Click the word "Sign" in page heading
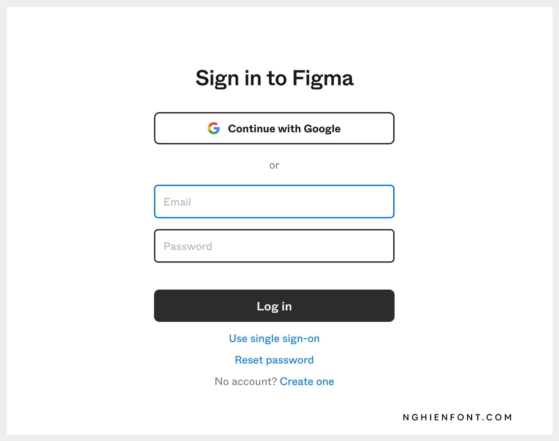Image resolution: width=559 pixels, height=441 pixels. coord(217,78)
